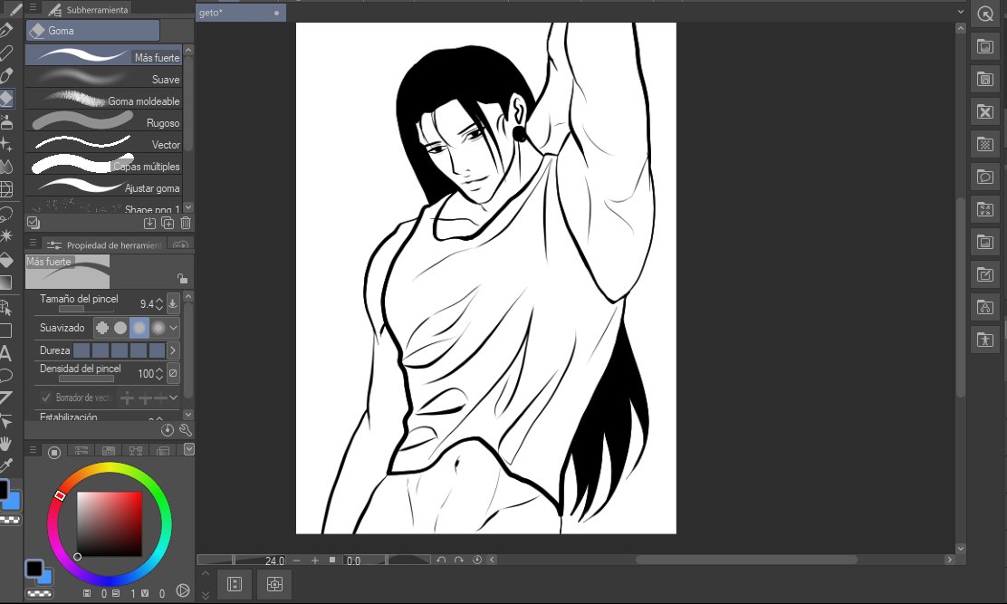Toggle the brush size dynamics button
The height and width of the screenshot is (604, 1007).
point(173,303)
